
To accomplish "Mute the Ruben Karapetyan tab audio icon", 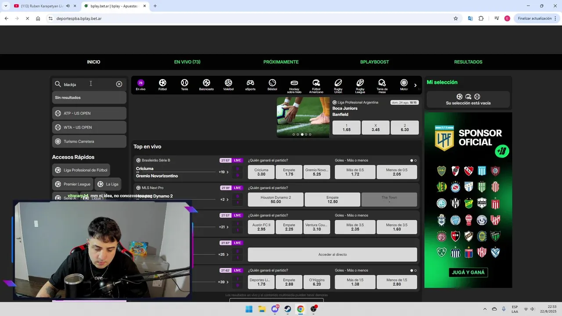I will point(68,6).
